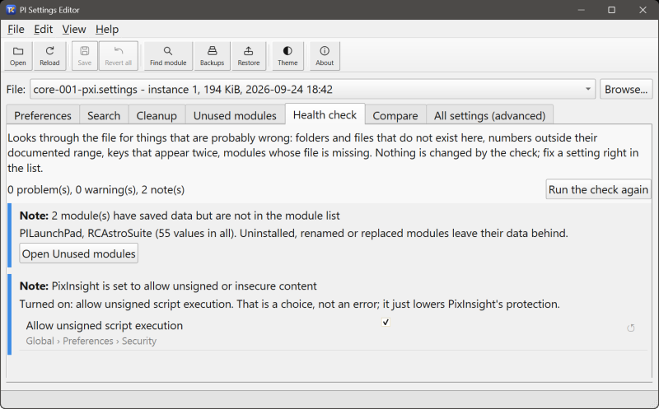Click the note heading about 2 module(s) saved data

click(x=180, y=216)
